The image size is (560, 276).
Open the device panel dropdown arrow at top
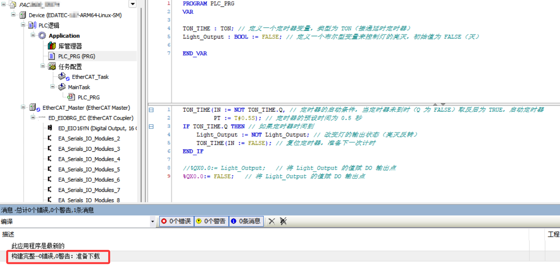point(132,4)
